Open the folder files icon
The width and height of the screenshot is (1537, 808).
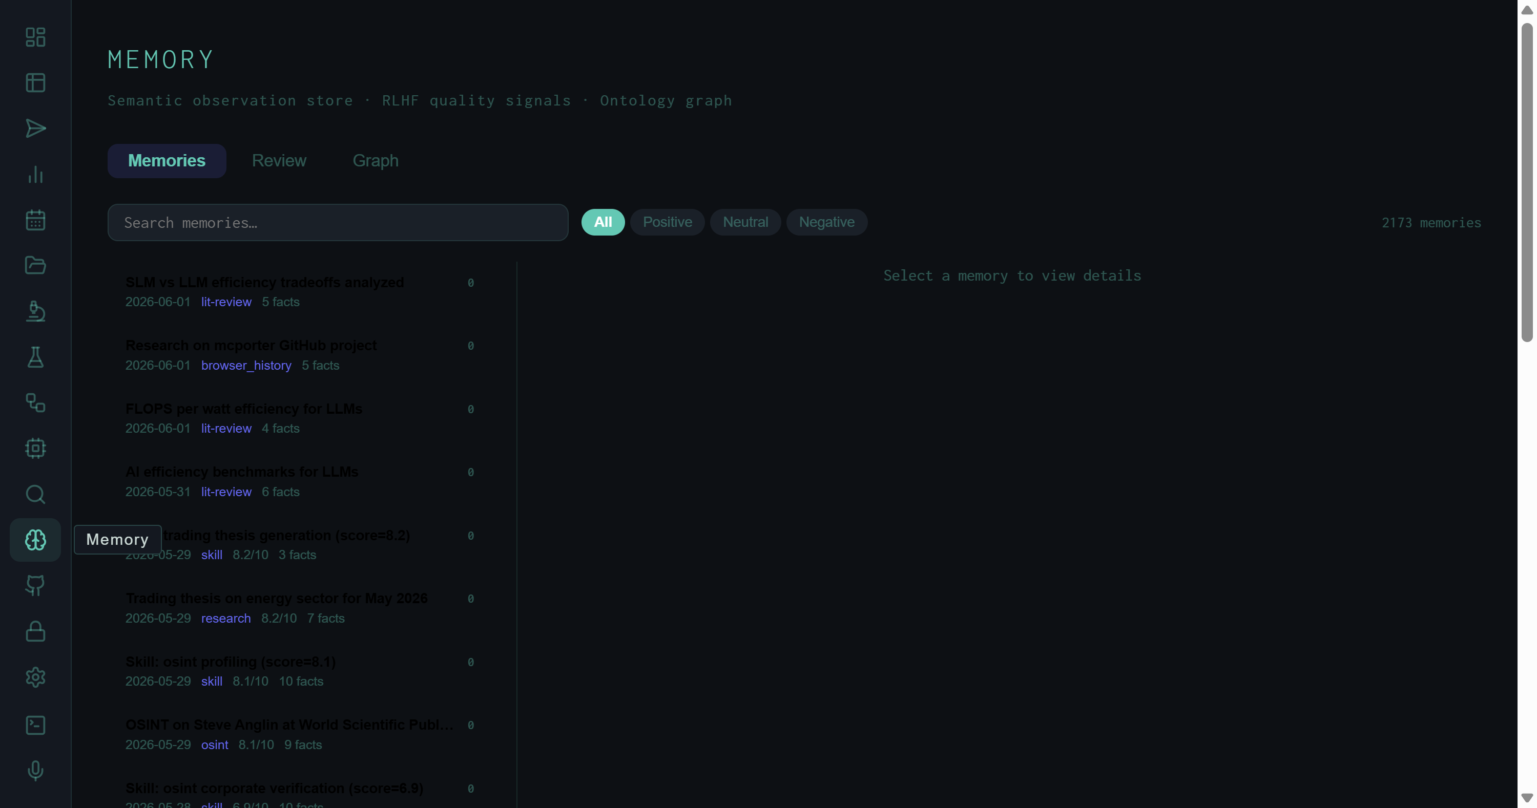(35, 265)
